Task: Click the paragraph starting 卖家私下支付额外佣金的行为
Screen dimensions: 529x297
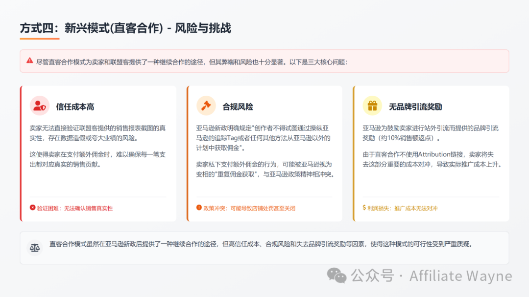Action: 265,169
